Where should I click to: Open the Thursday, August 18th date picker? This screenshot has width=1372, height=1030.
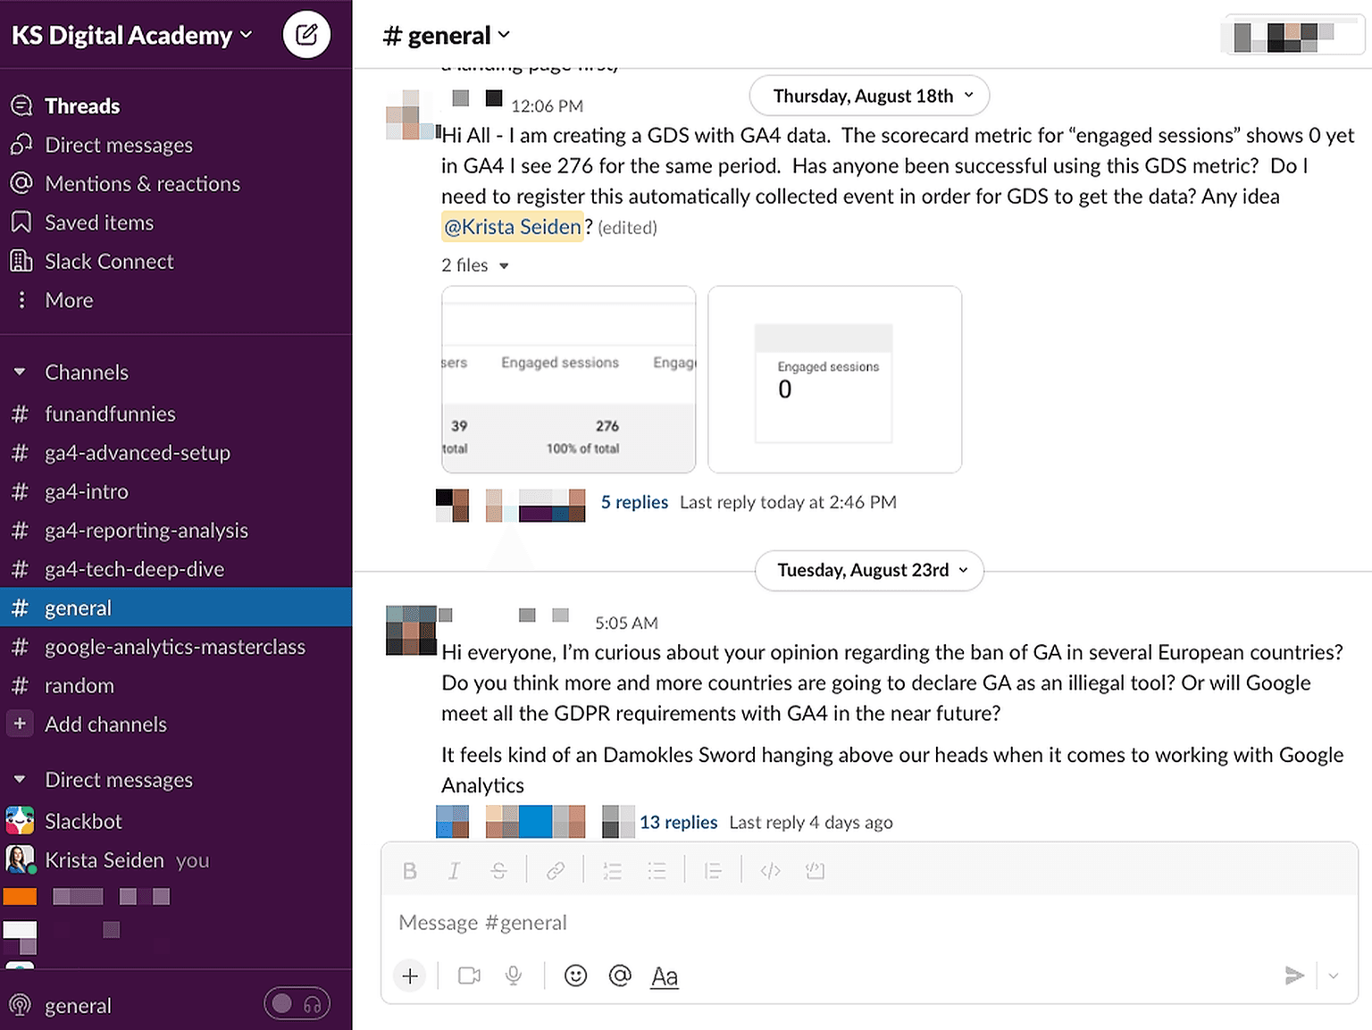click(x=869, y=96)
